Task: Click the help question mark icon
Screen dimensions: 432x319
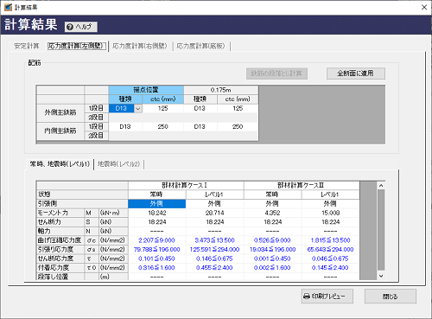Action: tap(70, 27)
